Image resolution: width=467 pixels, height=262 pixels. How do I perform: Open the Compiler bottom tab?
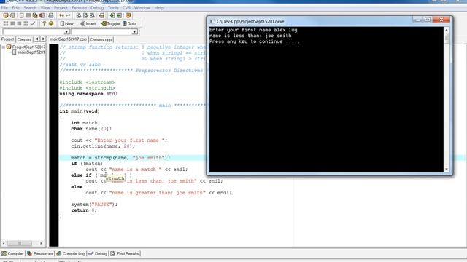(12, 254)
